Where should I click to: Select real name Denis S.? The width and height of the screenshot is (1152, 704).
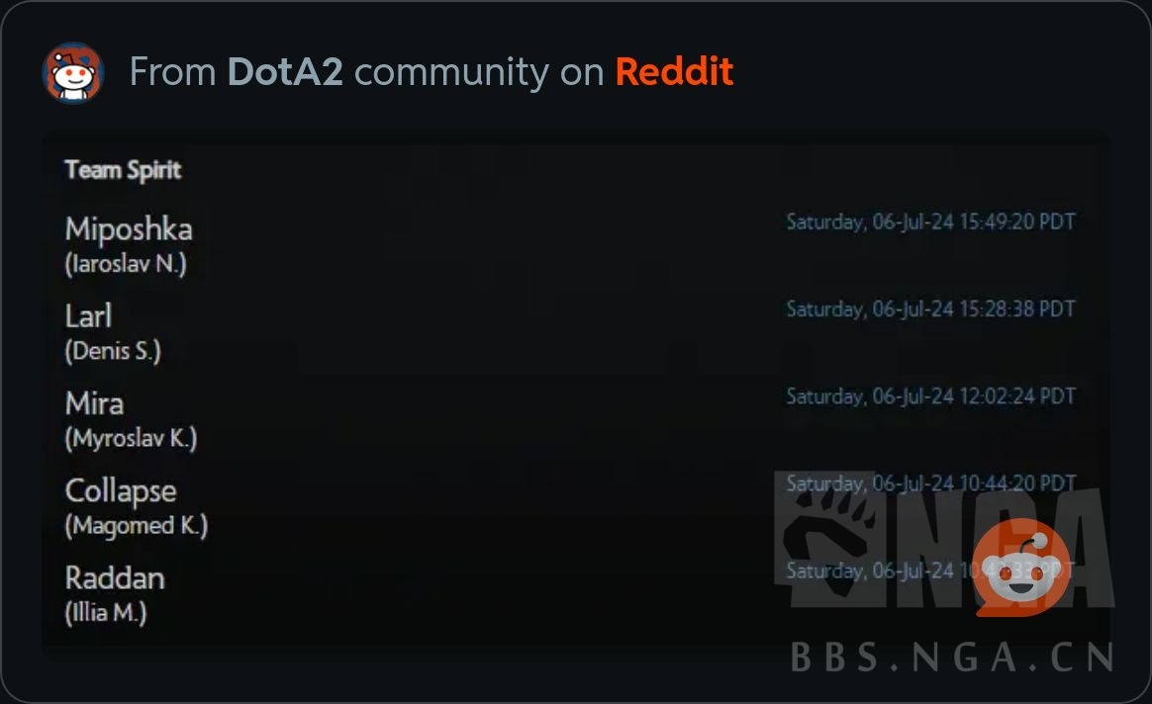pos(113,351)
